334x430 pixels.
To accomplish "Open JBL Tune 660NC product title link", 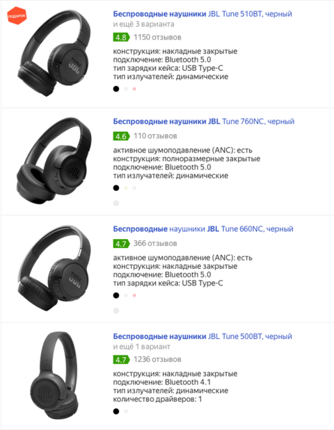I will click(203, 229).
